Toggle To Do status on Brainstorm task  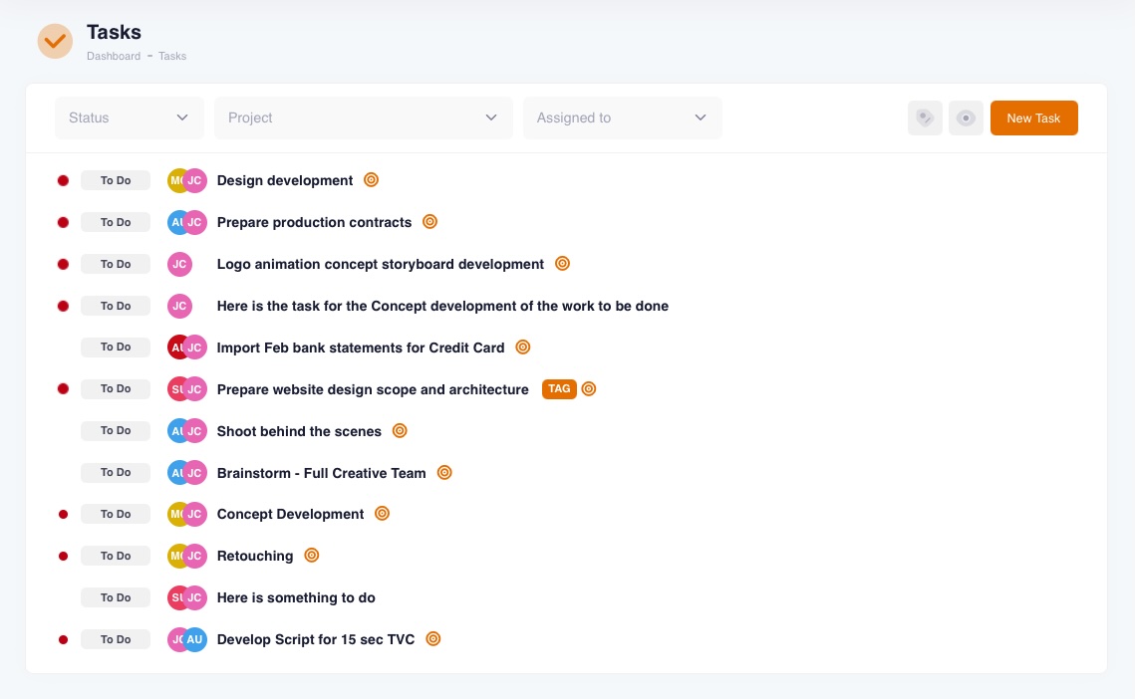click(116, 473)
